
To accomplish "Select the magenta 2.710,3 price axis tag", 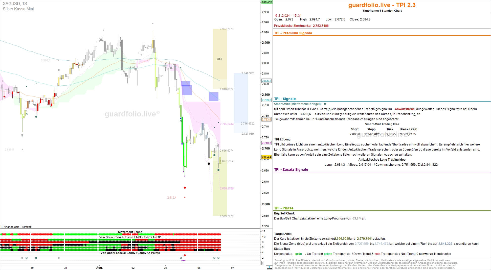I will pyautogui.click(x=266, y=143).
